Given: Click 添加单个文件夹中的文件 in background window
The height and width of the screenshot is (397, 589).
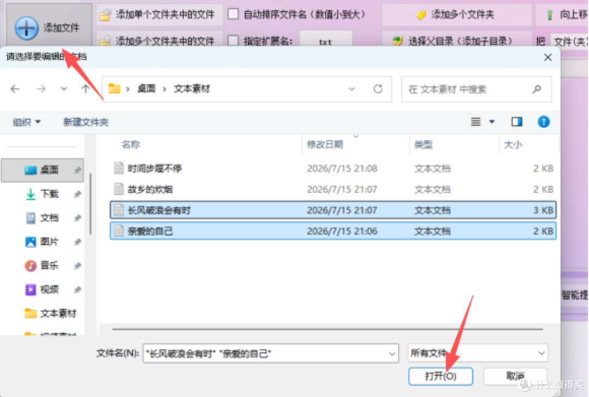Looking at the screenshot, I should click(x=159, y=15).
